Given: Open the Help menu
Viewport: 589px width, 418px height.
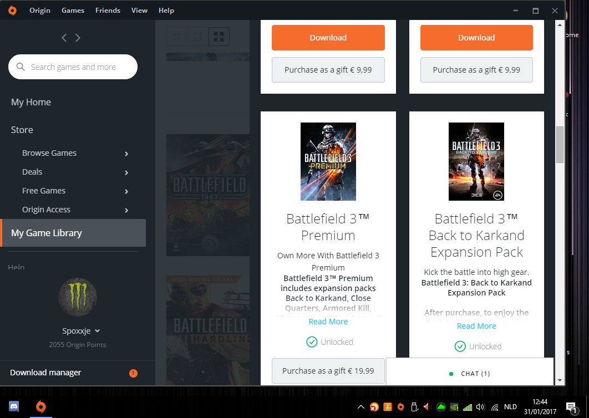Looking at the screenshot, I should point(166,11).
